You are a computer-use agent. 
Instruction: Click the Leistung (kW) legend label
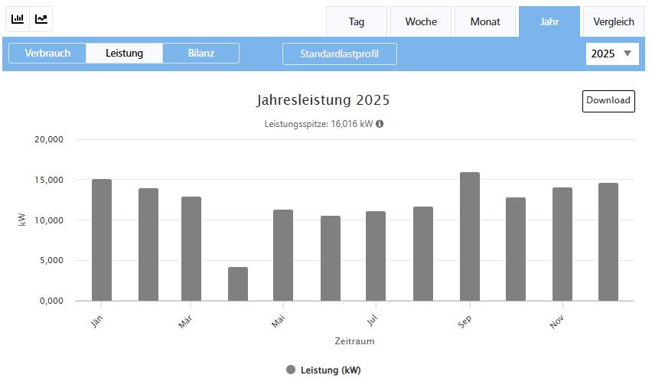[331, 370]
